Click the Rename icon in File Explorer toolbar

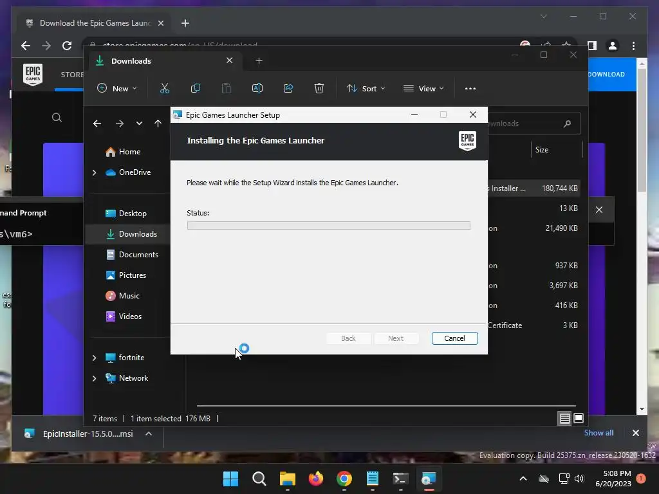coord(257,88)
